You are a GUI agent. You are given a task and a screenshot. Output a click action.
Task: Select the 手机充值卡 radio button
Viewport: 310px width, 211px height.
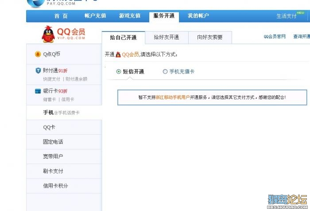click(x=165, y=71)
